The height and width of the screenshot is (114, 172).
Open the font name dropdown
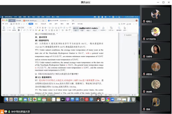coord(23,28)
